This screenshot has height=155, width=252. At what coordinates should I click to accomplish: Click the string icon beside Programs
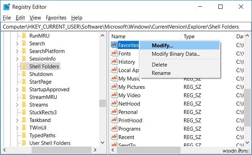114,129
